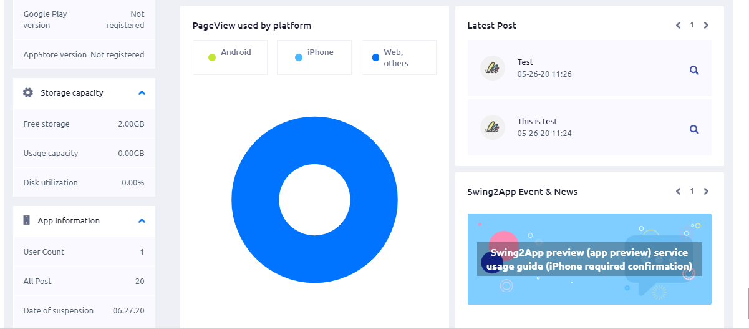
Task: Click the avatar of the Test post
Action: (493, 68)
